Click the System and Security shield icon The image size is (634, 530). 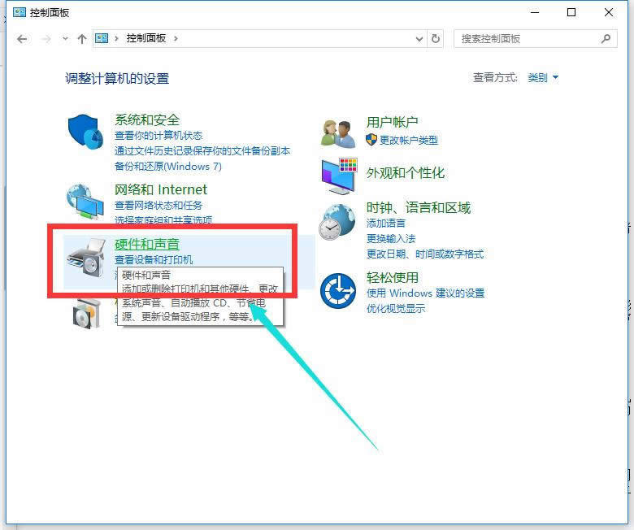point(85,132)
